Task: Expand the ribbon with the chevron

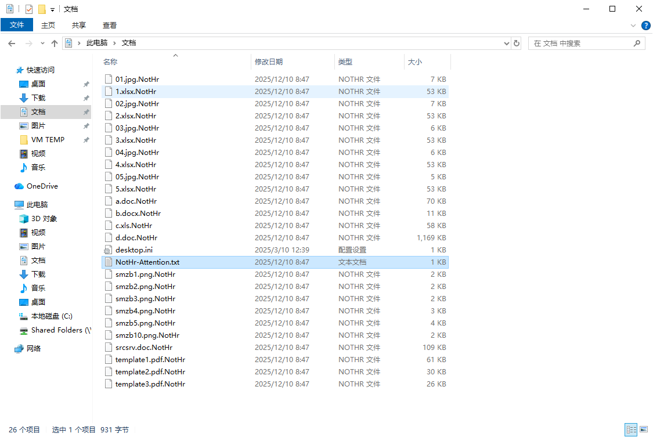Action: (x=633, y=26)
